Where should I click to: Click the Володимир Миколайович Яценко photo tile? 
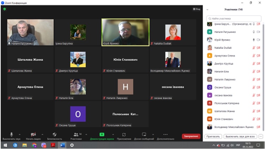point(173,60)
